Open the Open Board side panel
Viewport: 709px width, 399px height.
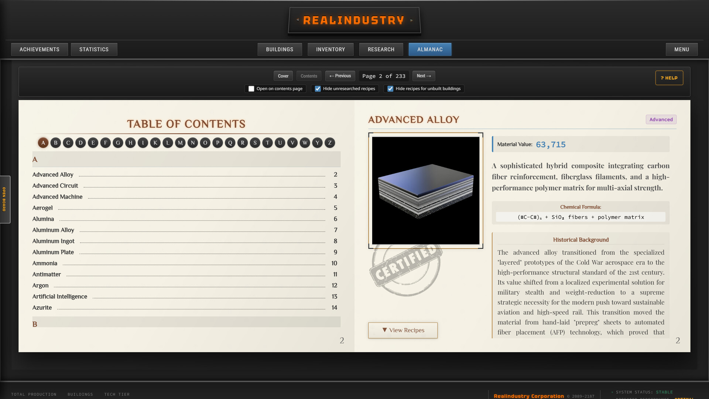[4, 199]
